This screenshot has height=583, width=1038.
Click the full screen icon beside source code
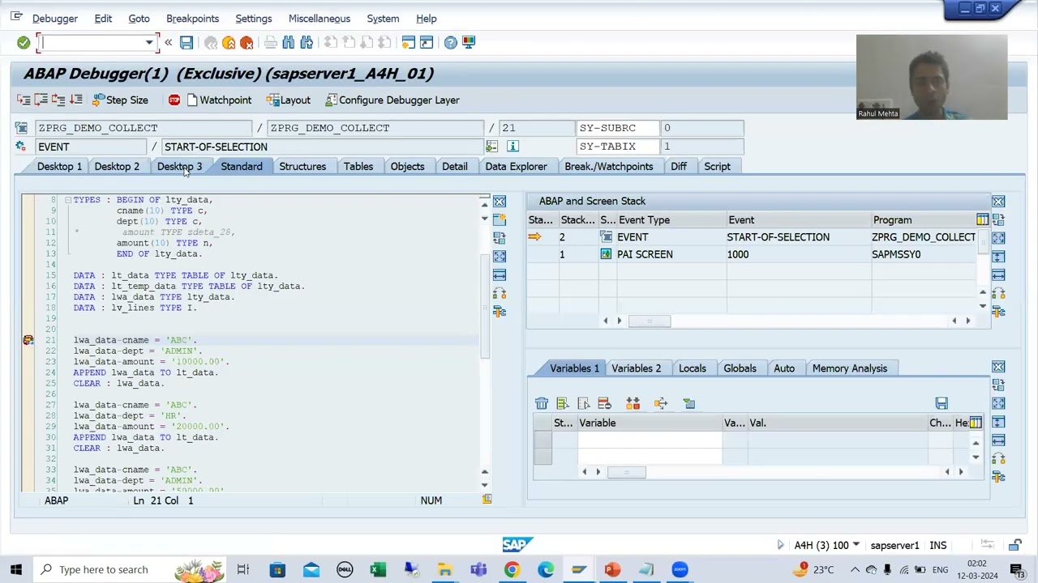coord(500,257)
